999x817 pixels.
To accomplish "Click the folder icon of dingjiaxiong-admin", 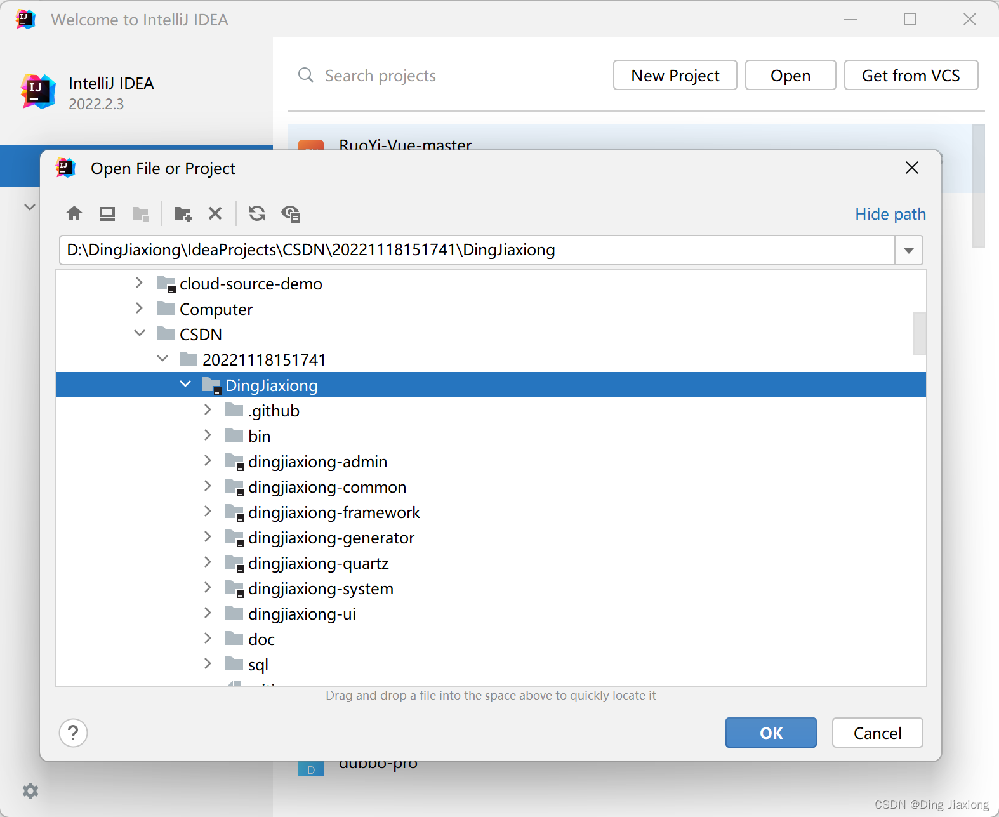I will (235, 462).
